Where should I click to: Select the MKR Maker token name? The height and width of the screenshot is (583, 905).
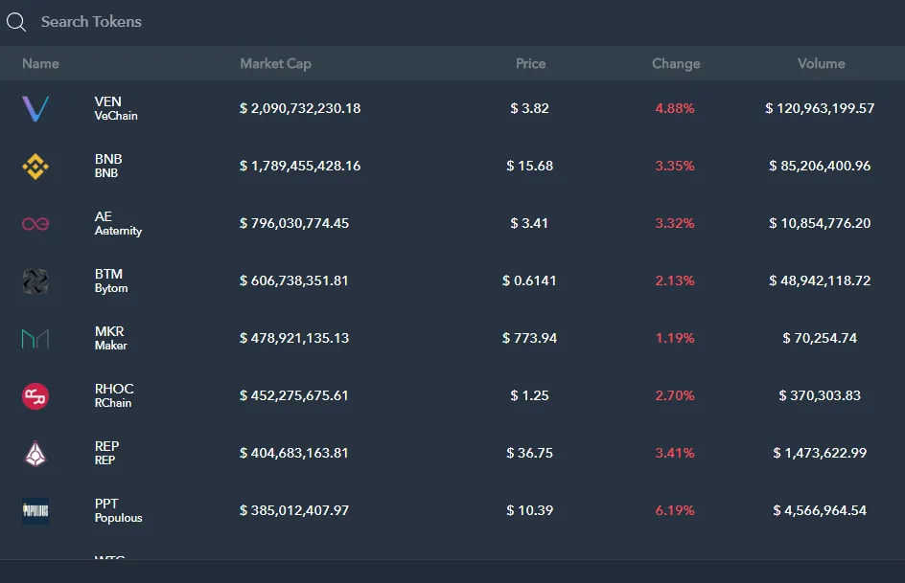tap(111, 338)
